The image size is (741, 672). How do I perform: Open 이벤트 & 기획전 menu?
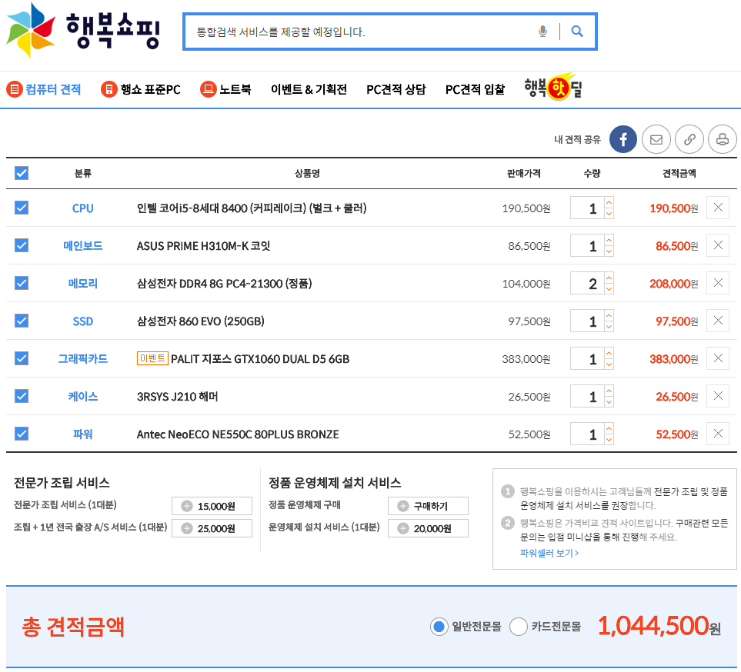tap(309, 89)
